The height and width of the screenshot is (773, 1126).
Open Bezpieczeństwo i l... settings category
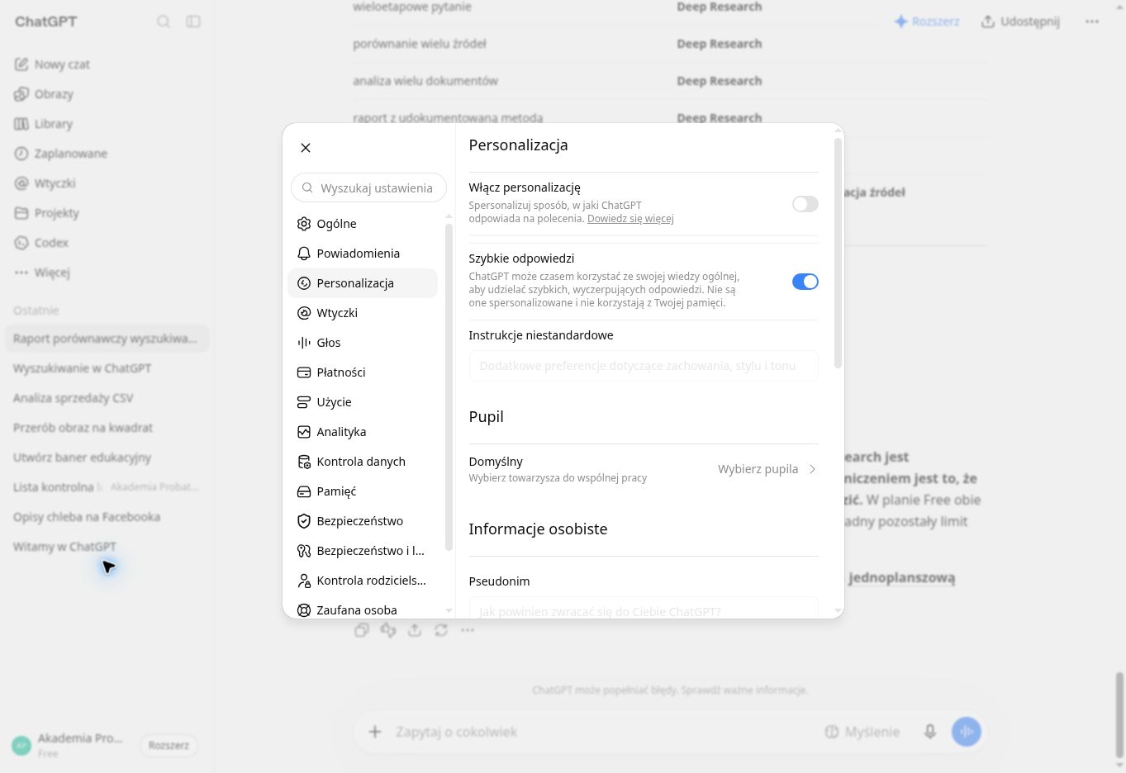pos(363,551)
